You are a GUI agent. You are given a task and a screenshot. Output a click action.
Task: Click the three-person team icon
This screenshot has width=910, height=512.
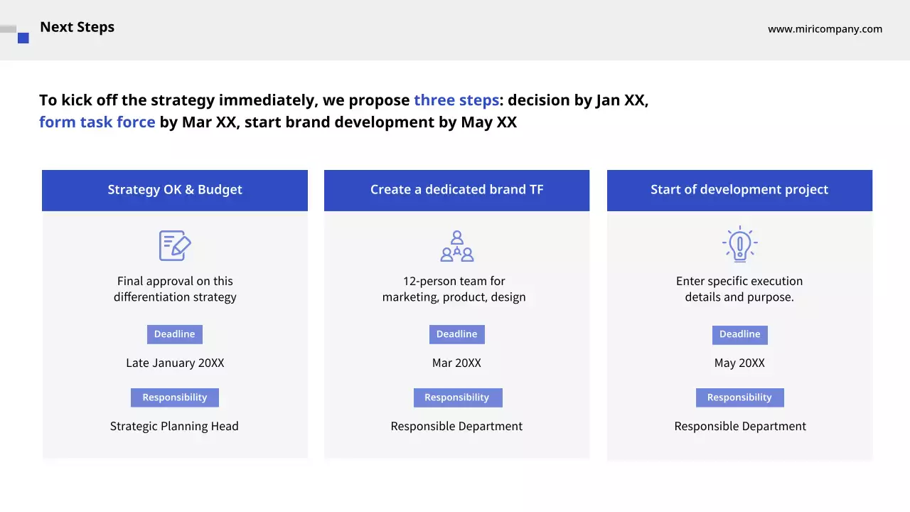[456, 245]
